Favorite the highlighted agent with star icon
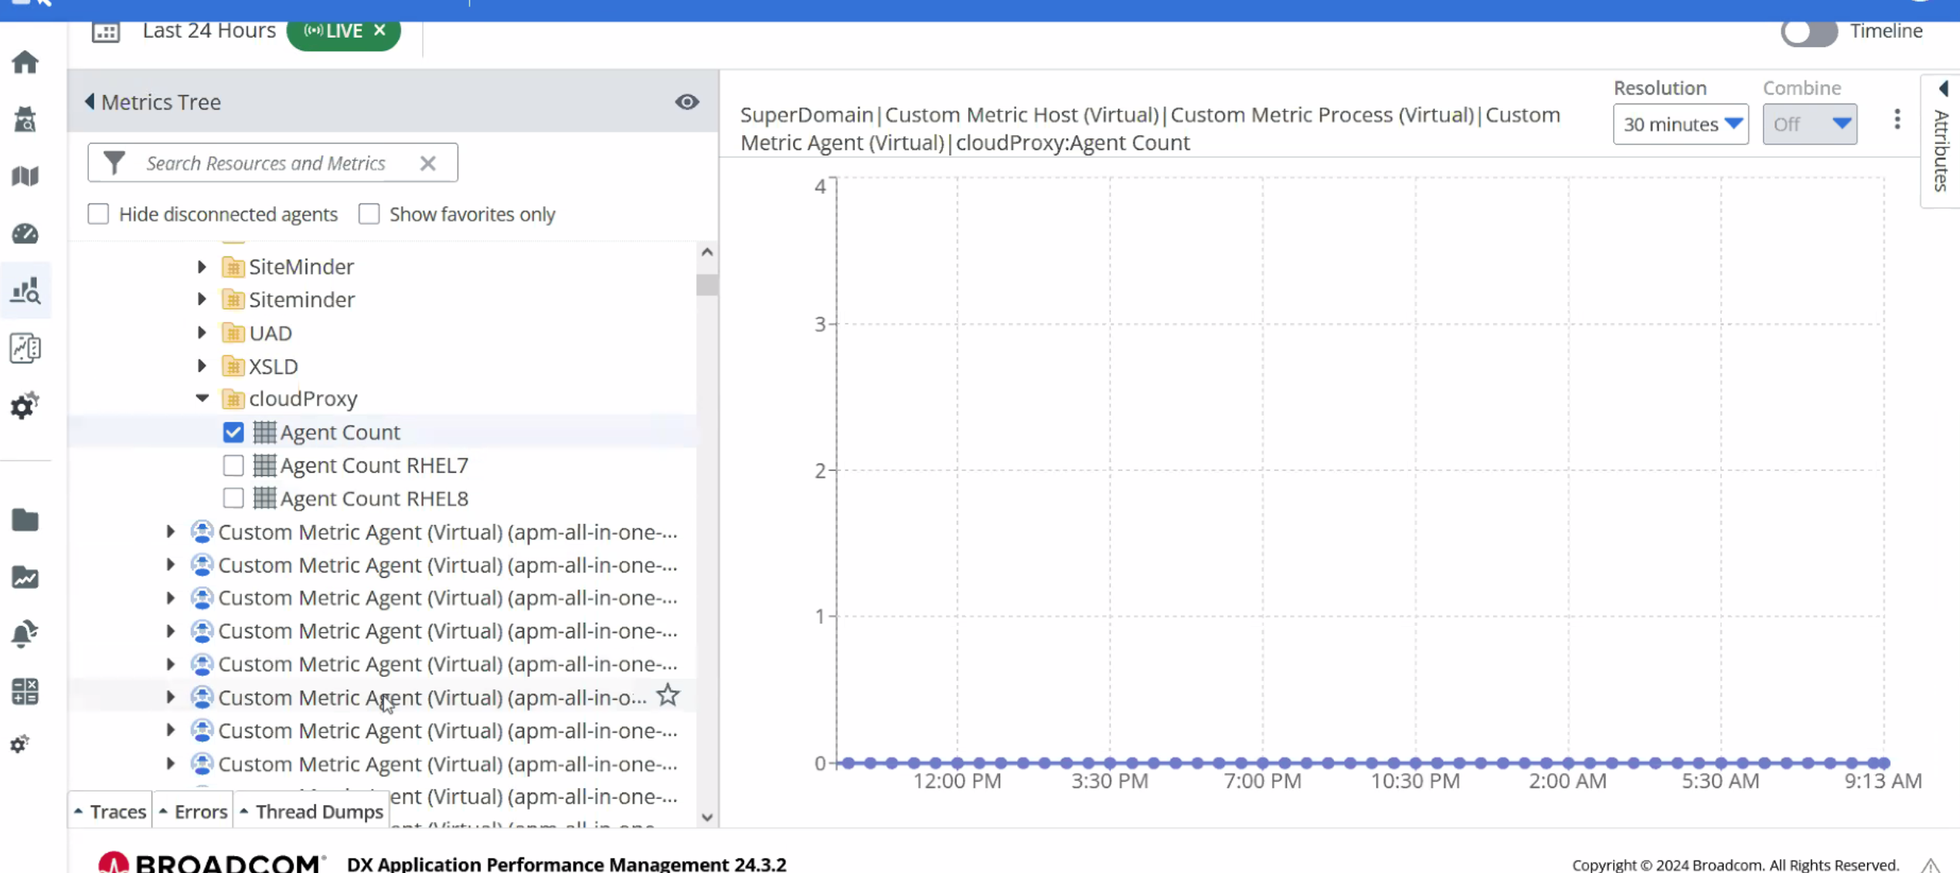The image size is (1960, 873). pos(668,695)
